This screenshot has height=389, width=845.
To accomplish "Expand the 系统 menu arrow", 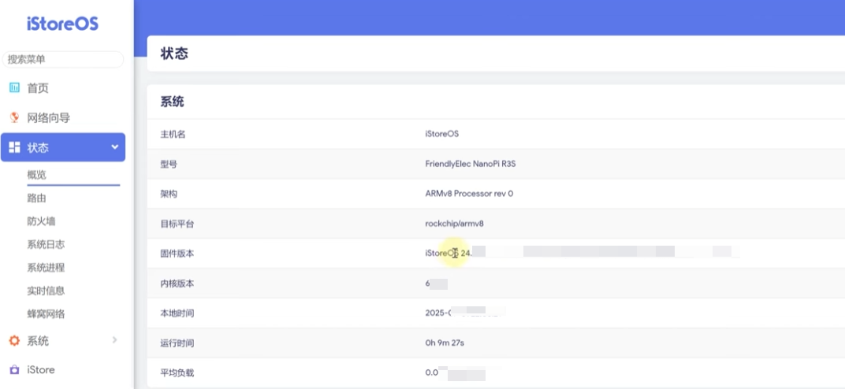I will pos(114,340).
